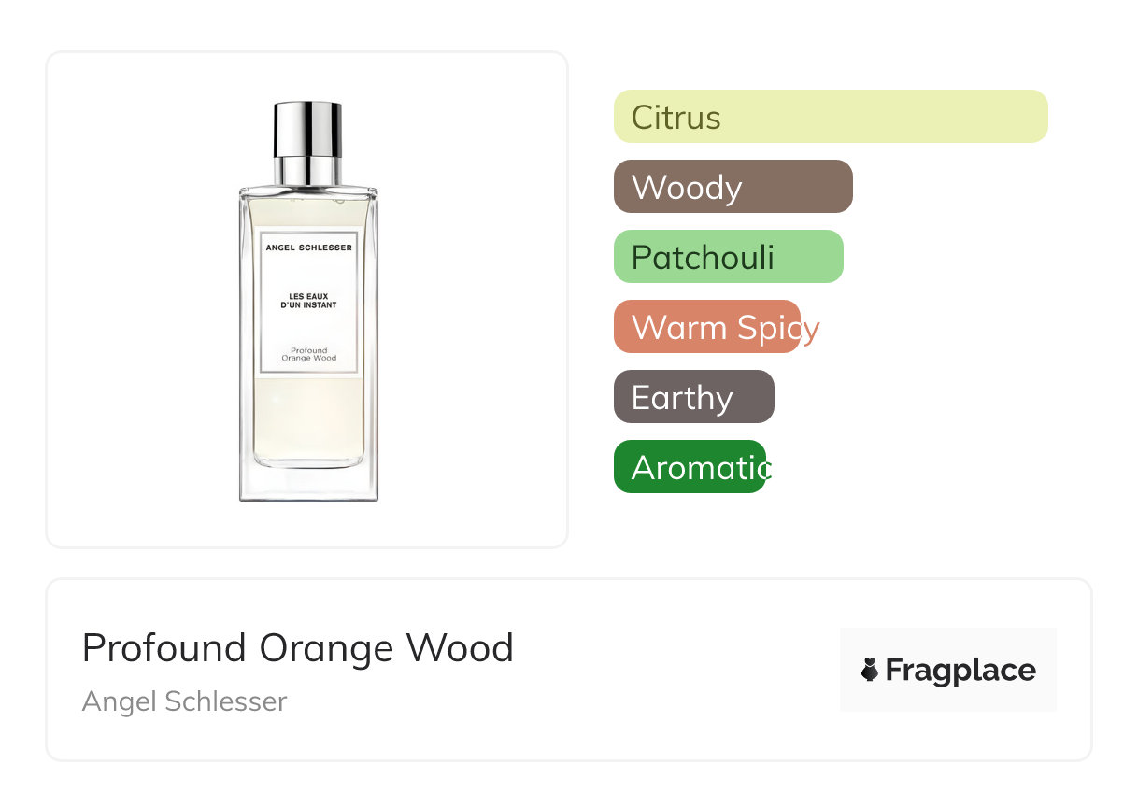Click the ANGEL SCHLESSER text on bottle label

coord(308,248)
